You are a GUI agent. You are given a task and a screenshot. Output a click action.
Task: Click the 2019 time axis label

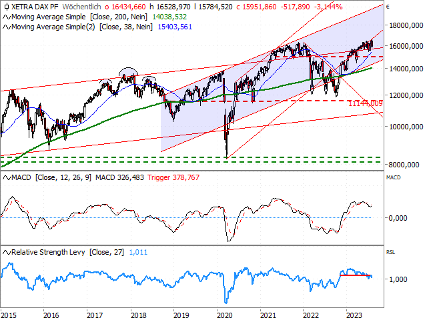pos(181,315)
